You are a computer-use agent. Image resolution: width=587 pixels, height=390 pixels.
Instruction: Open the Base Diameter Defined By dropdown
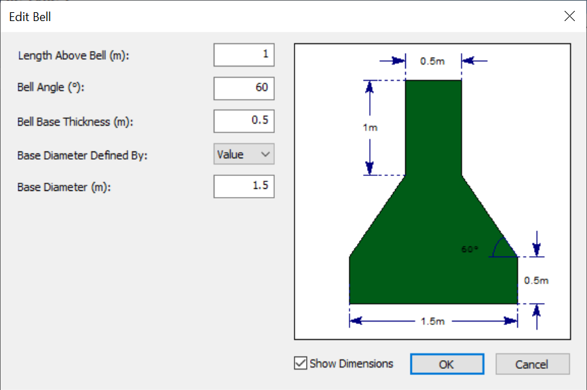(x=244, y=155)
